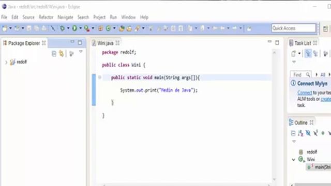Click the New file toolbar icon

coord(5,28)
